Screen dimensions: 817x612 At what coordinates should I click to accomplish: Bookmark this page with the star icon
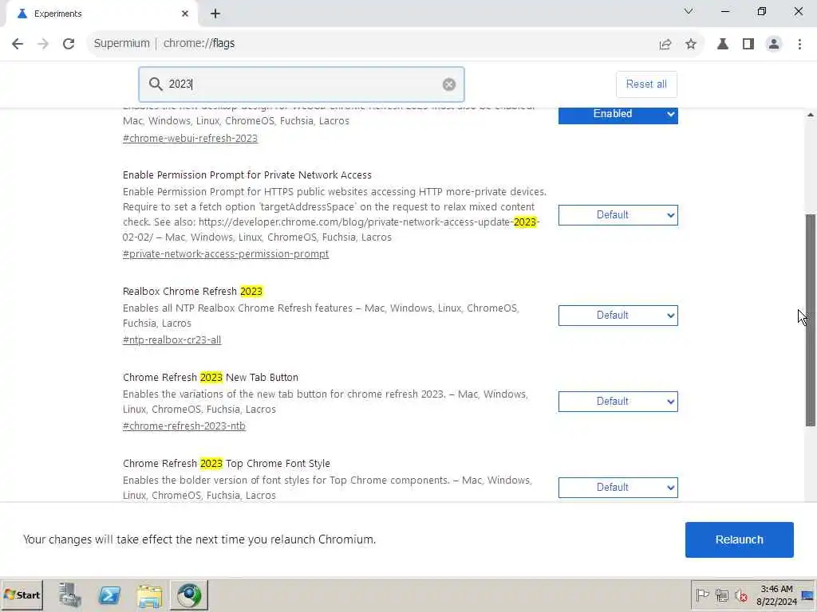coord(691,45)
